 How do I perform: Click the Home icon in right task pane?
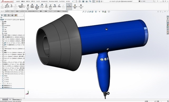pyautogui.click(x=168, y=17)
